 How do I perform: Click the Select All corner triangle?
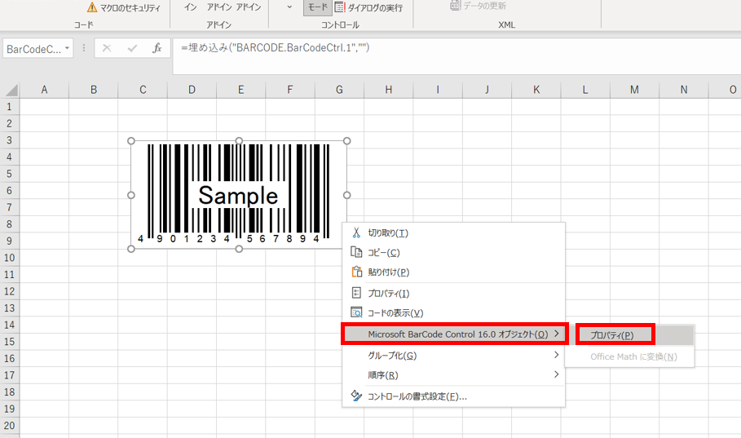pyautogui.click(x=10, y=90)
